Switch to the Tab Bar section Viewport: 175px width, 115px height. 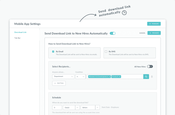click(x=17, y=38)
